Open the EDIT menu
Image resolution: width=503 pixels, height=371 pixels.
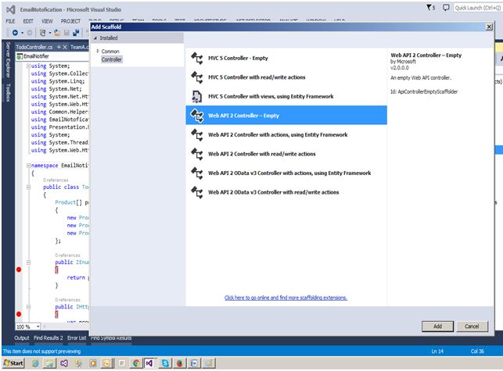pos(28,21)
